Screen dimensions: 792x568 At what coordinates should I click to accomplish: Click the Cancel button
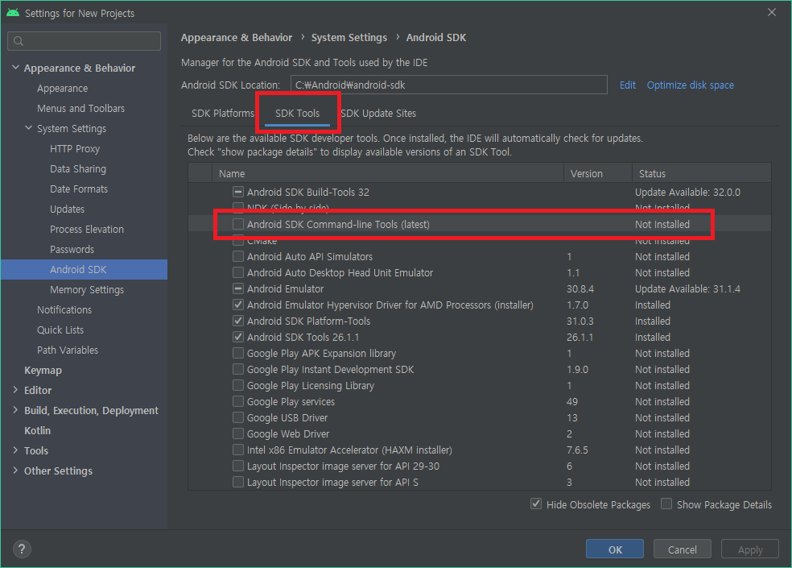[682, 549]
